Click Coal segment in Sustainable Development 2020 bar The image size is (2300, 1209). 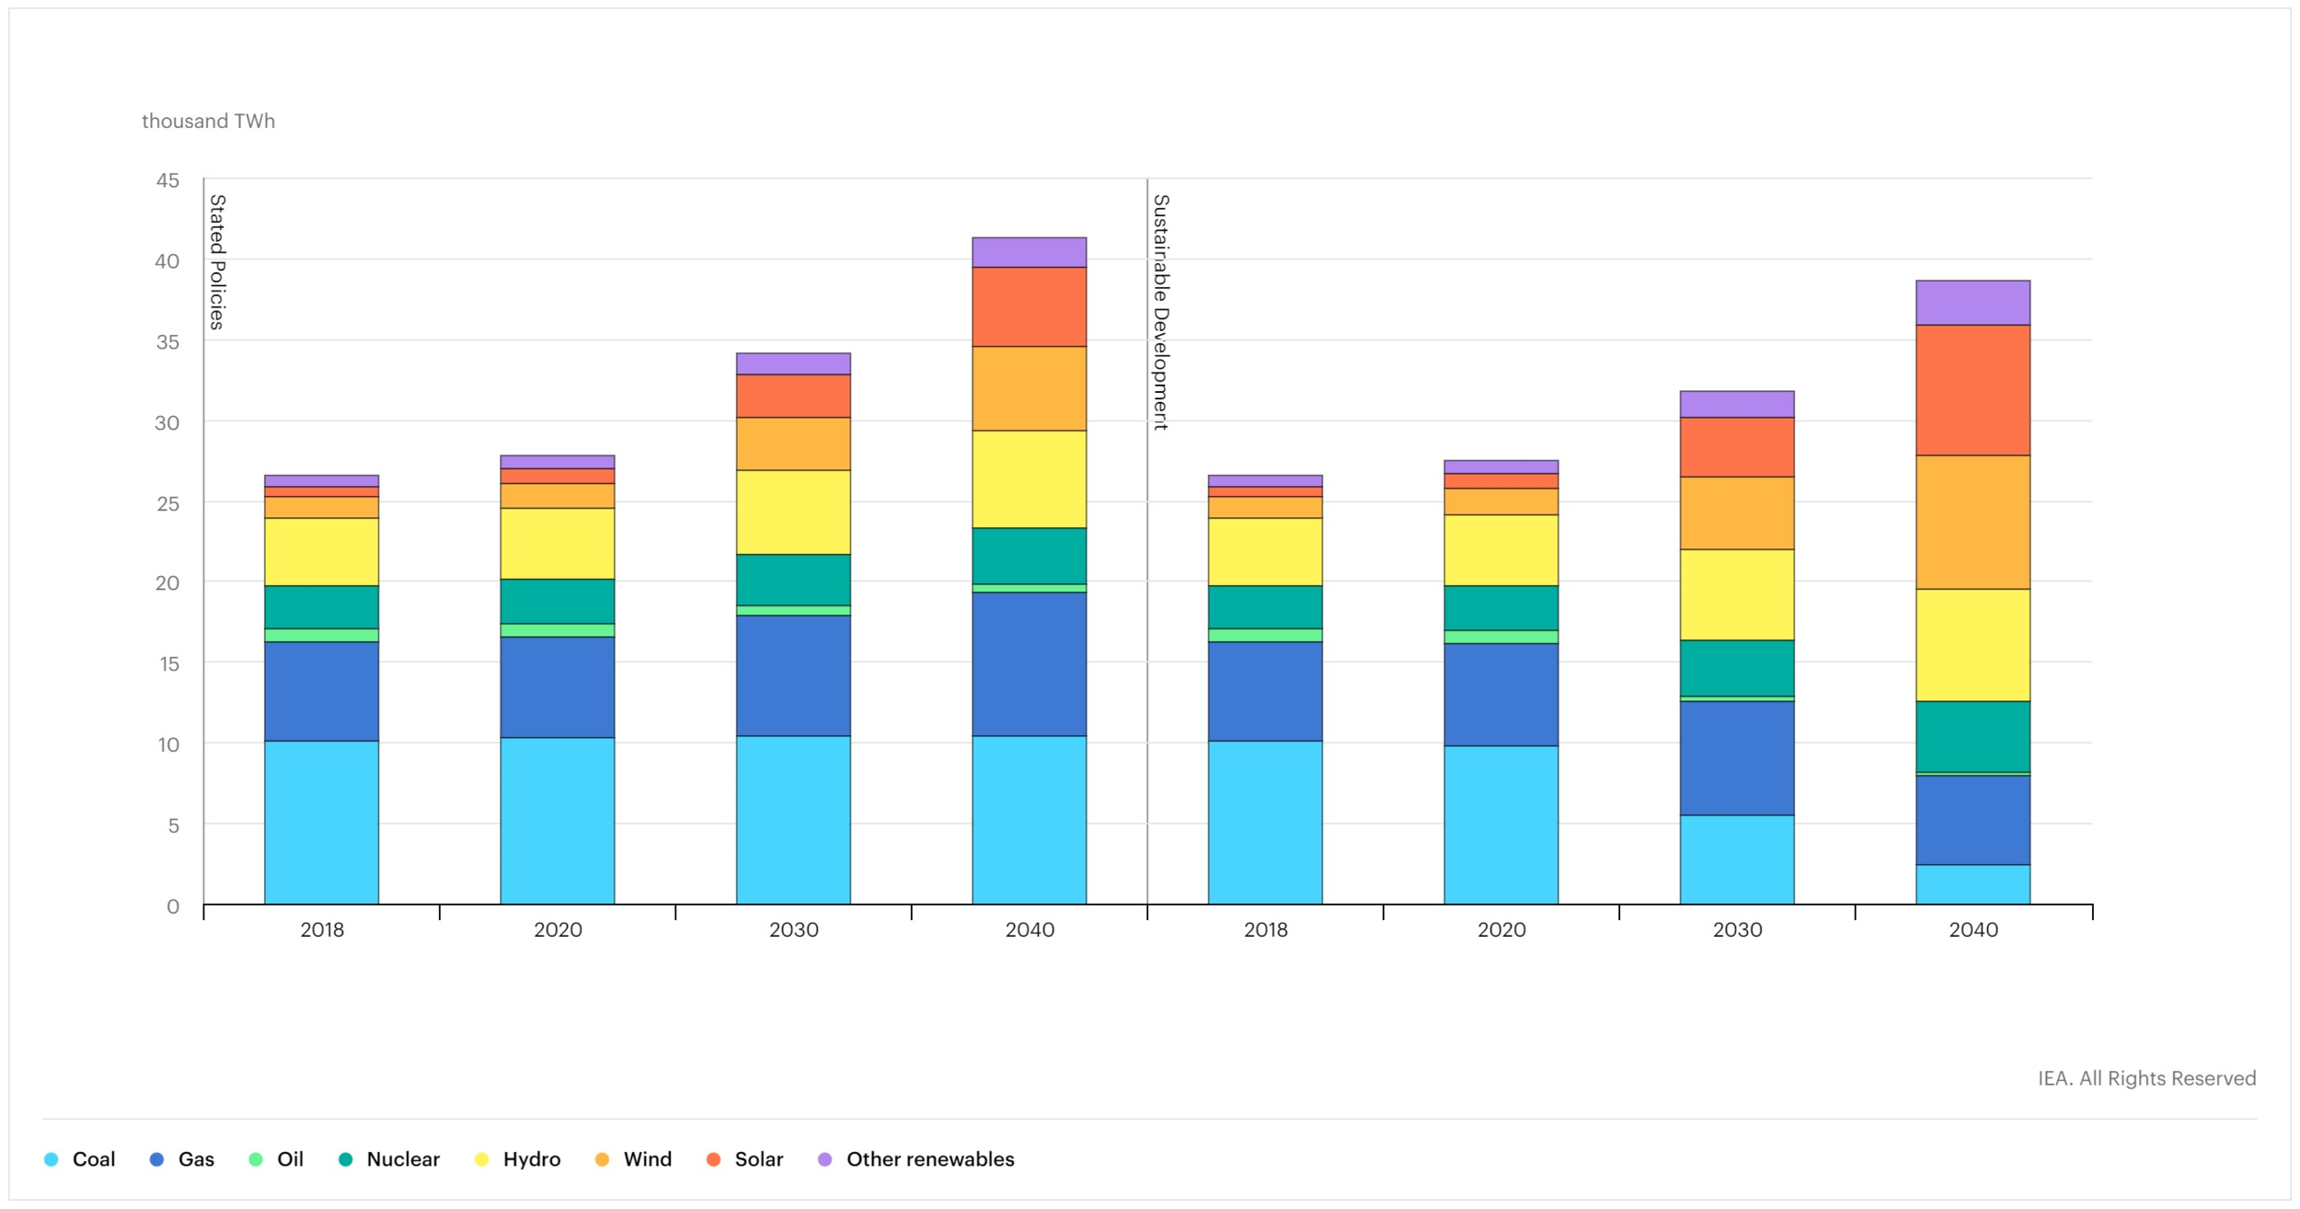point(1501,824)
